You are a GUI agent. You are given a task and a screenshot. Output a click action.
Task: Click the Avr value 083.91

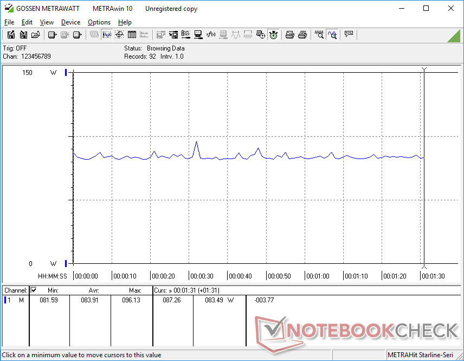pyautogui.click(x=89, y=300)
